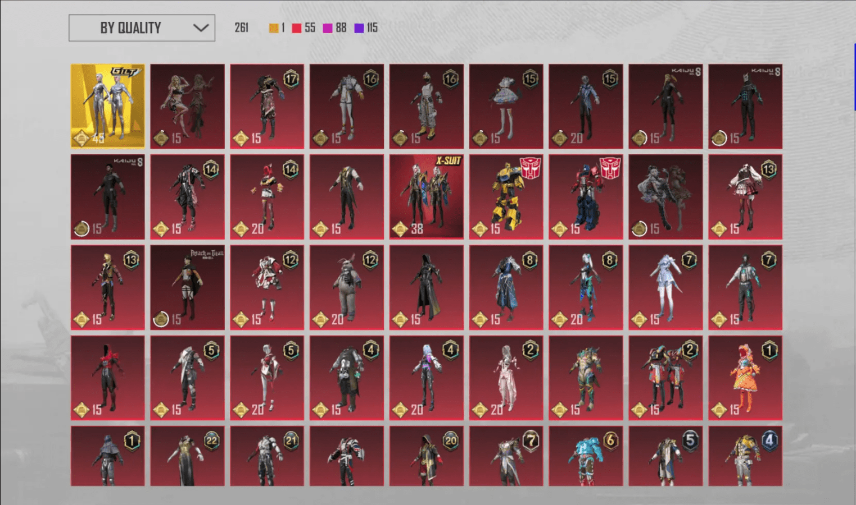Pick the bunny costume with badge 12
856x505 pixels.
tap(346, 287)
